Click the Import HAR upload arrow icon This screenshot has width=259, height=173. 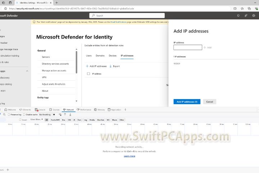point(65,115)
